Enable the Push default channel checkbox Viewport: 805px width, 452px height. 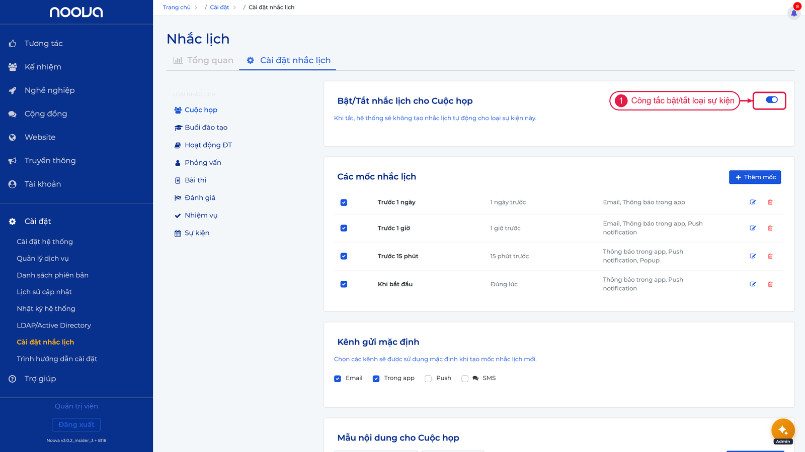click(428, 379)
